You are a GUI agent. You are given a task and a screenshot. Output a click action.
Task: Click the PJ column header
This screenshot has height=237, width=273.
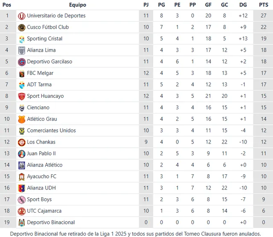(x=146, y=5)
